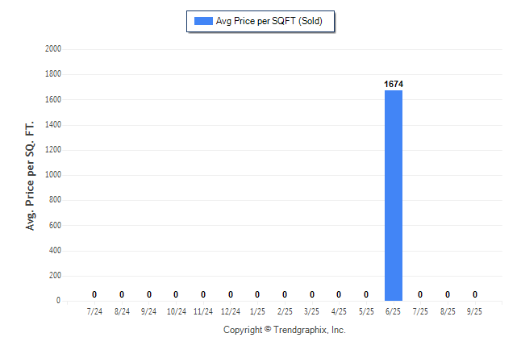Viewport: 521px width, 350px height.
Task: Select the 7/24 x-axis label
Action: tap(94, 311)
